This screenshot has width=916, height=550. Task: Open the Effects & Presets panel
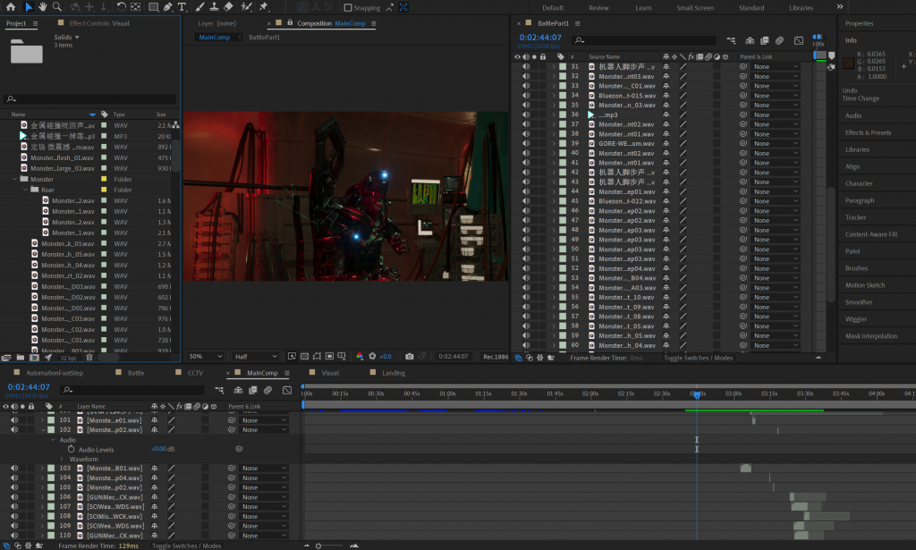point(868,132)
